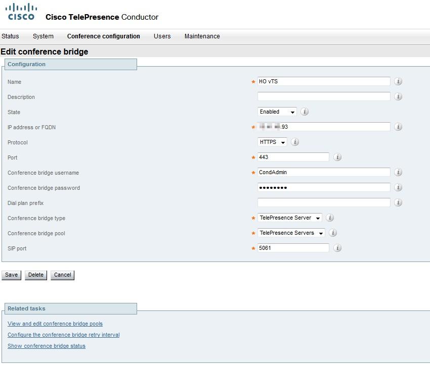Expand the Conference bridge pool dropdown

point(291,233)
